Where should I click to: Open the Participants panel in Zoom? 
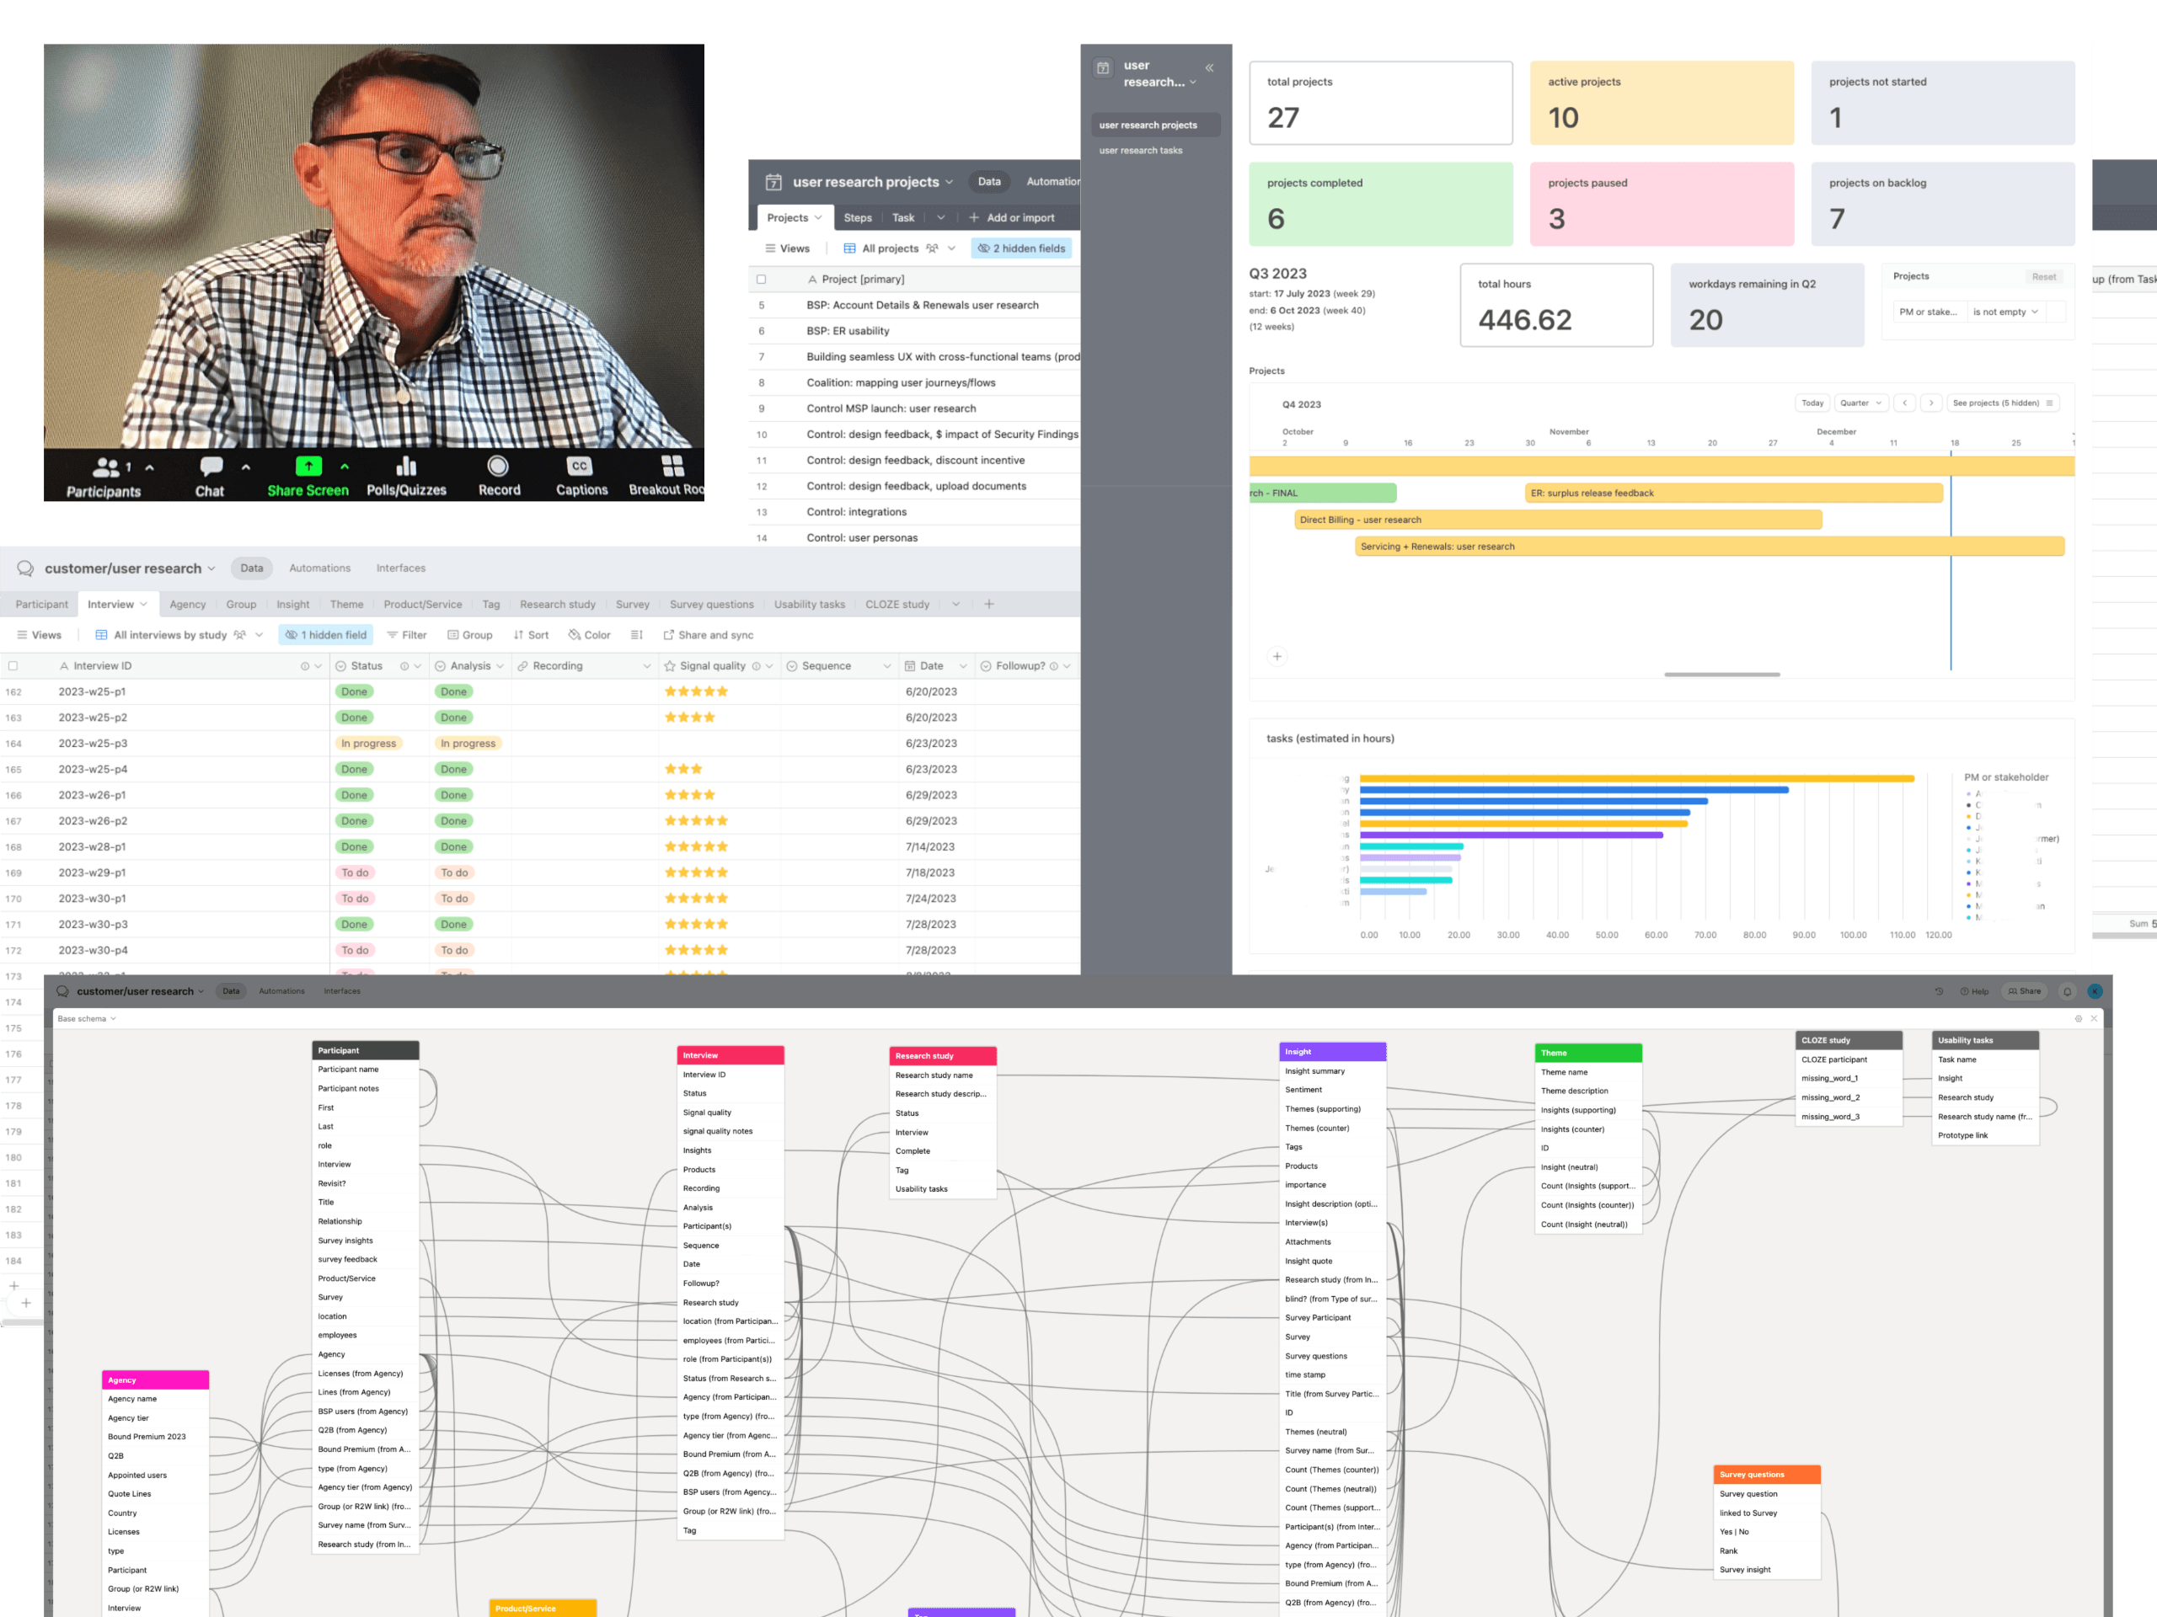[104, 477]
